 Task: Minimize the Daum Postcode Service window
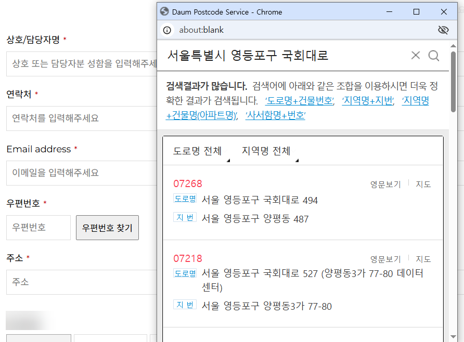coord(390,12)
